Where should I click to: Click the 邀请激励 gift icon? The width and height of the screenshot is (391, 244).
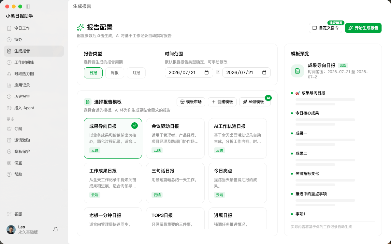pos(9,140)
